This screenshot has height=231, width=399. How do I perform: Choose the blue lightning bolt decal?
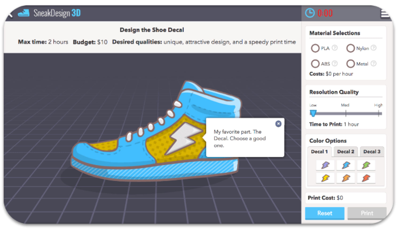pyautogui.click(x=346, y=165)
